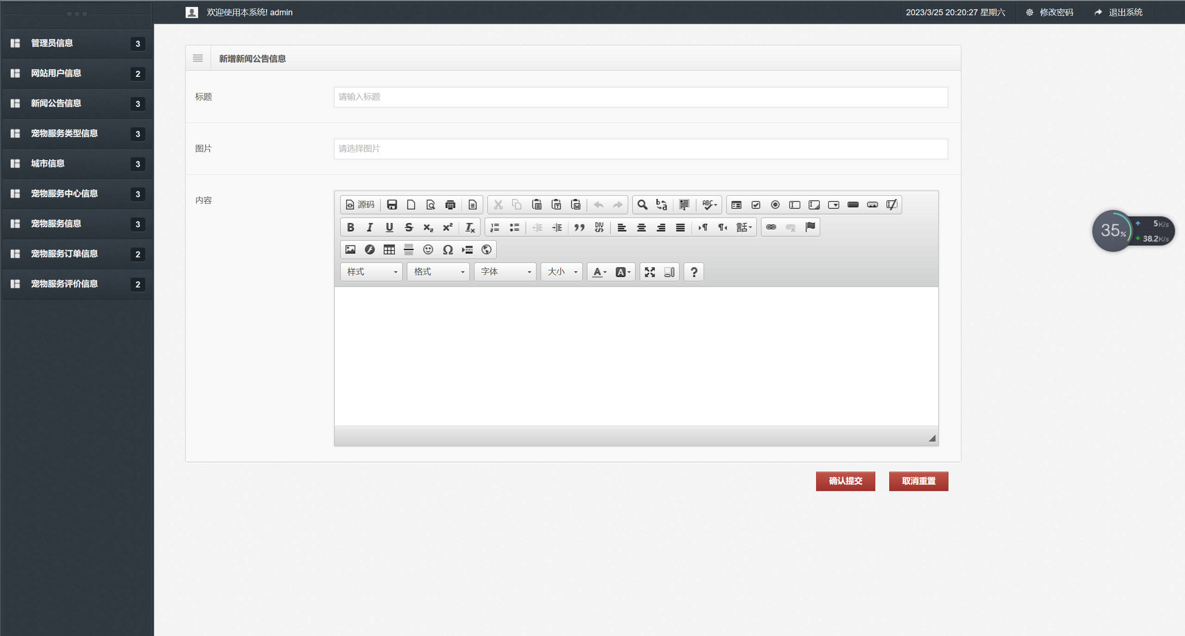1185x636 pixels.
Task: Toggle italic text formatting
Action: (x=370, y=227)
